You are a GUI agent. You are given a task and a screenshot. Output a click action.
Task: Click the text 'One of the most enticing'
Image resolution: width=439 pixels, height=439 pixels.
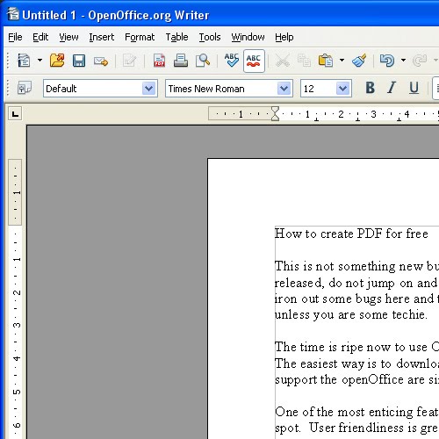click(x=344, y=412)
